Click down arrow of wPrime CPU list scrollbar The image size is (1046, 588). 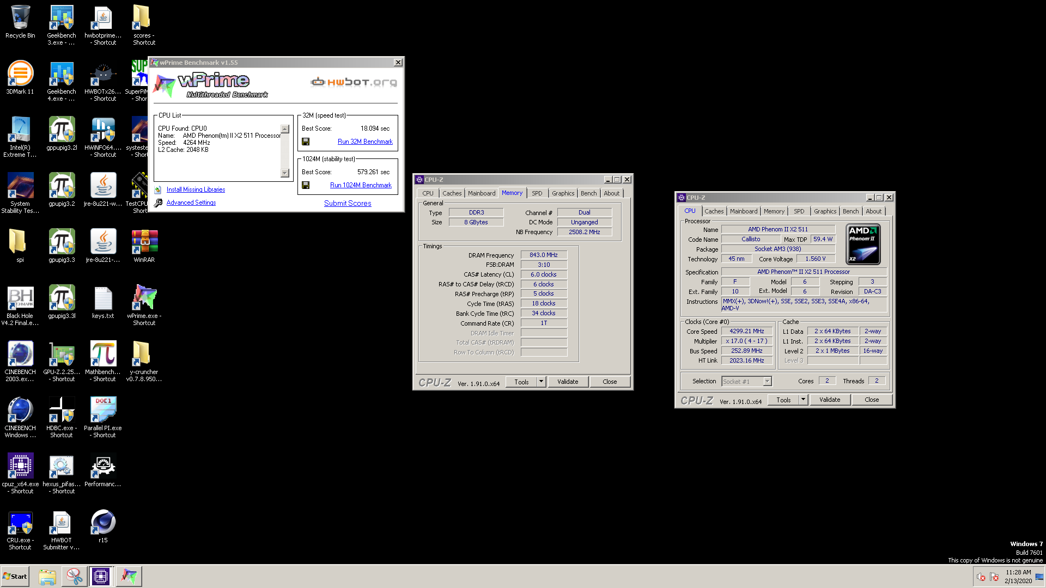coord(285,173)
